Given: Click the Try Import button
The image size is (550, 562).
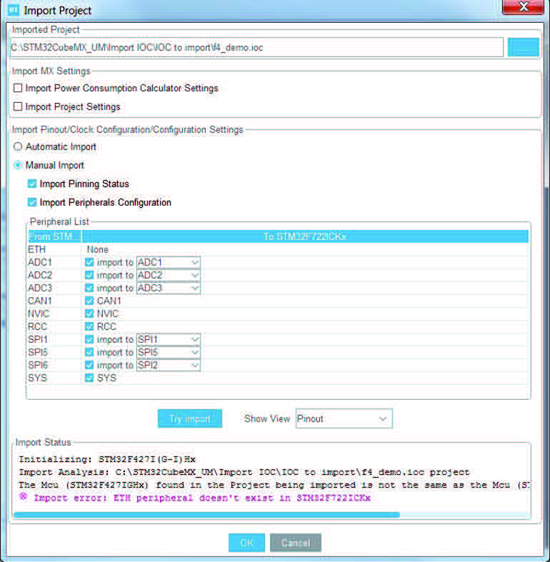Looking at the screenshot, I should [x=190, y=418].
